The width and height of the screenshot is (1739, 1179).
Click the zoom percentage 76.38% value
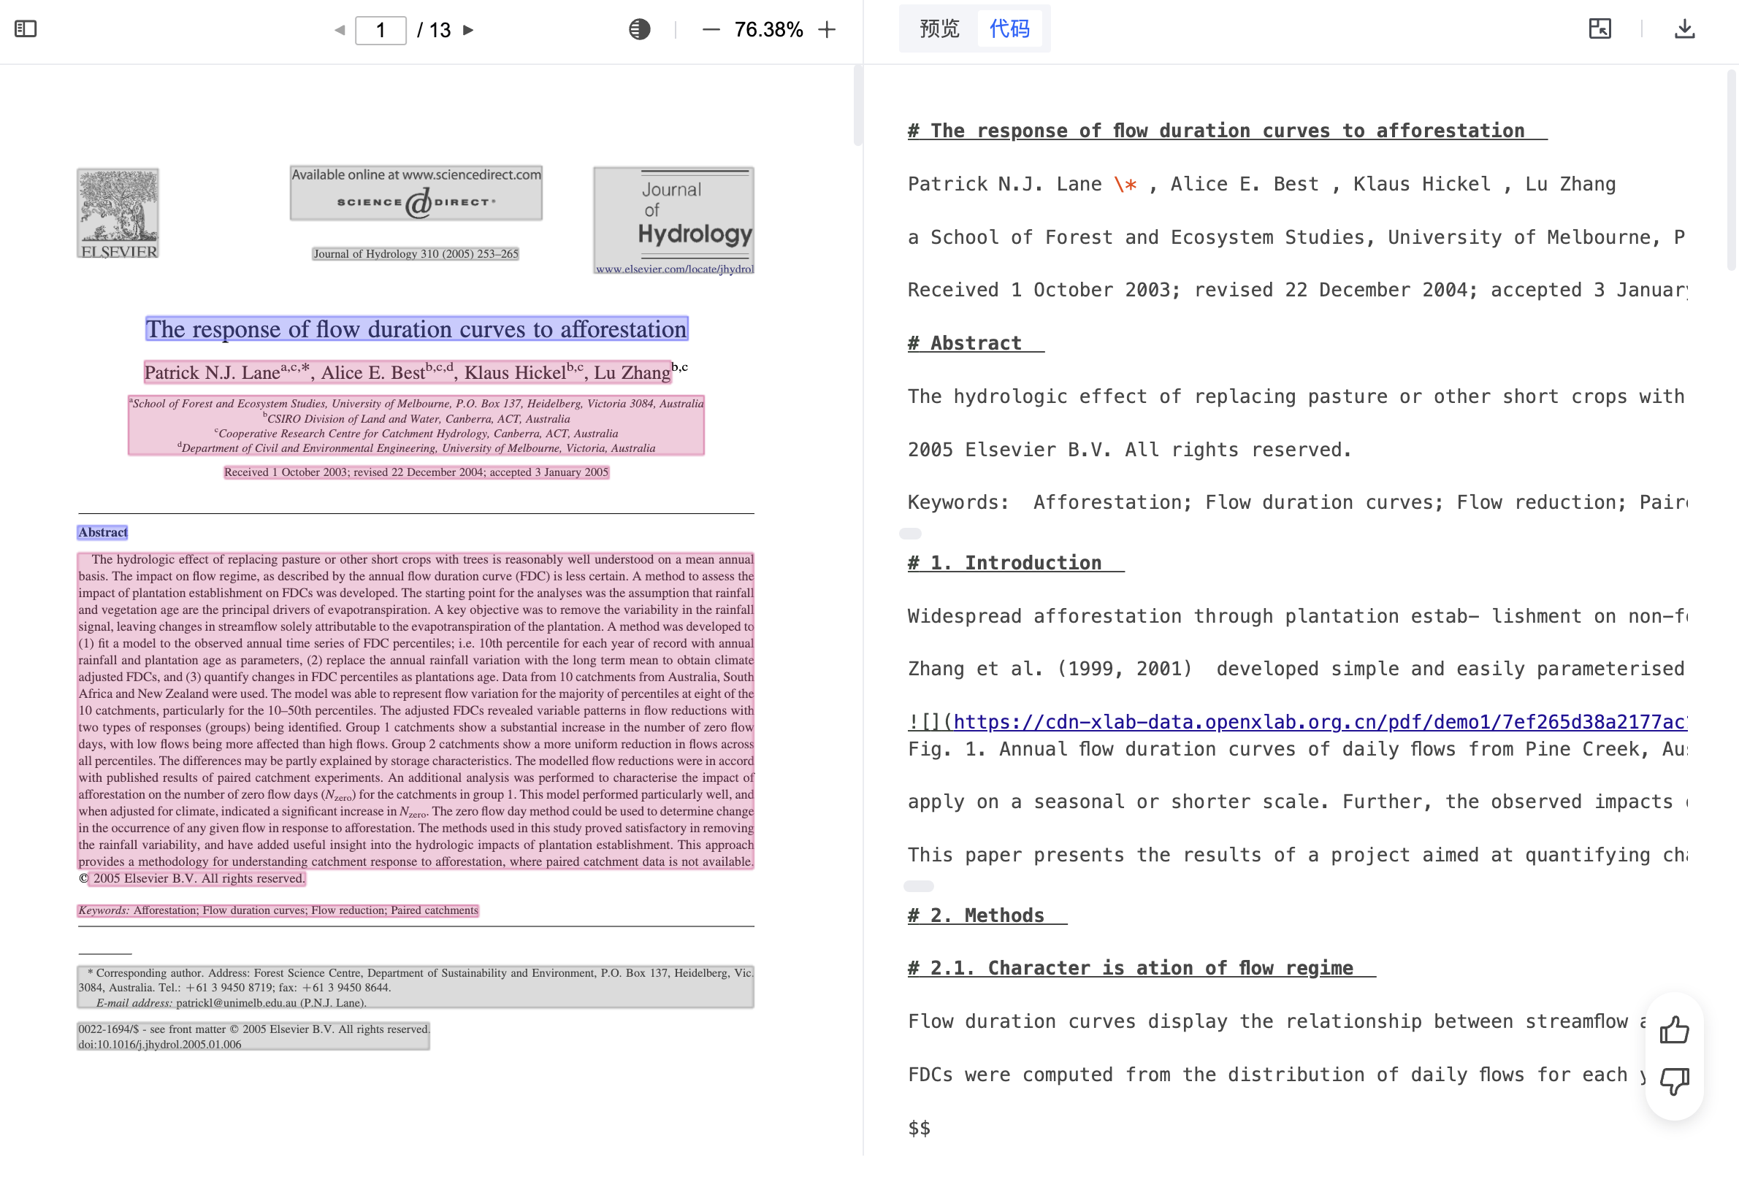click(x=768, y=29)
